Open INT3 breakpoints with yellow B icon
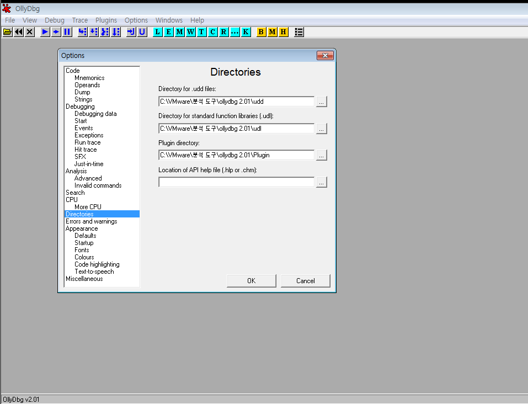Image resolution: width=528 pixels, height=404 pixels. (261, 32)
